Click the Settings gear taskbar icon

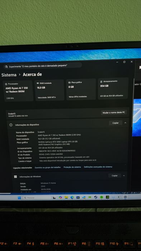coord(125,197)
